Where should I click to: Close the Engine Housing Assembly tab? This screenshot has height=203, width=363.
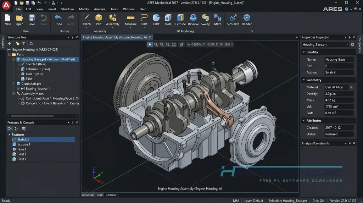point(150,37)
